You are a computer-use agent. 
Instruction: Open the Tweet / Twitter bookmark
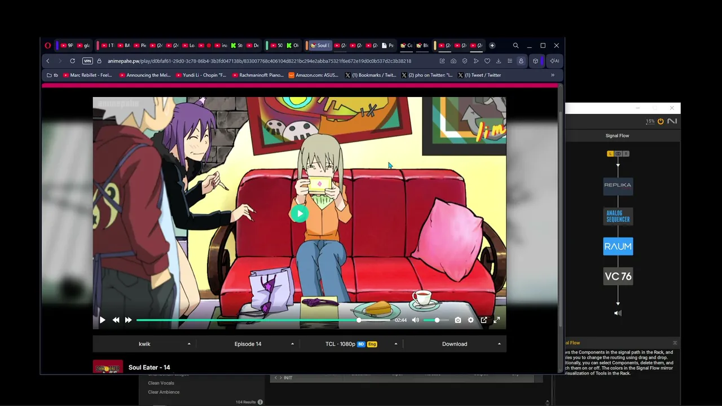coord(479,75)
